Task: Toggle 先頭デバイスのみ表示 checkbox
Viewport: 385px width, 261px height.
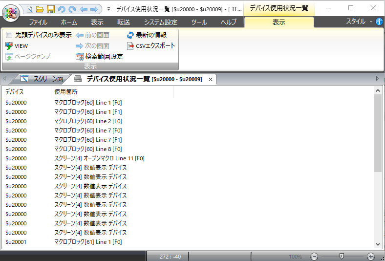Action: [9, 35]
